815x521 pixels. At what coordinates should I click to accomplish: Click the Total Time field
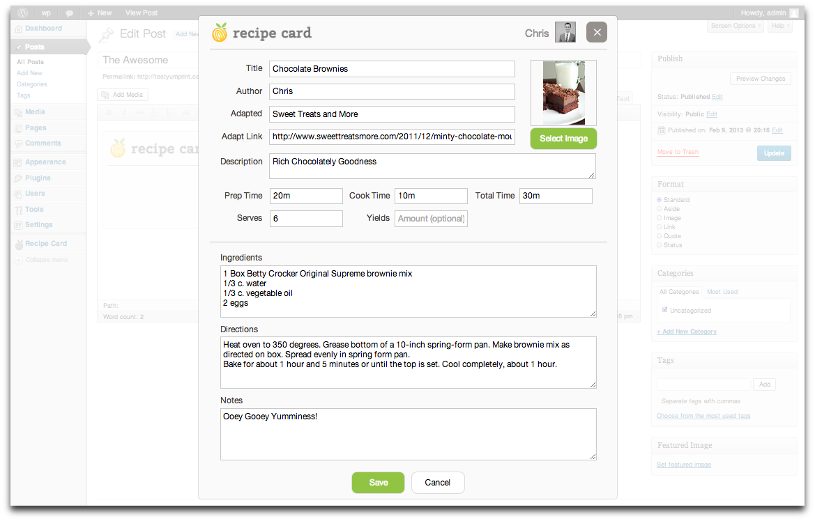pos(556,196)
